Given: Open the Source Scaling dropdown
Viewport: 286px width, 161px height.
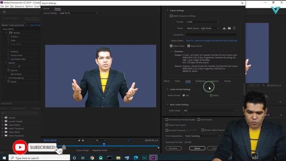Looking at the screenshot, I should click(79, 13).
